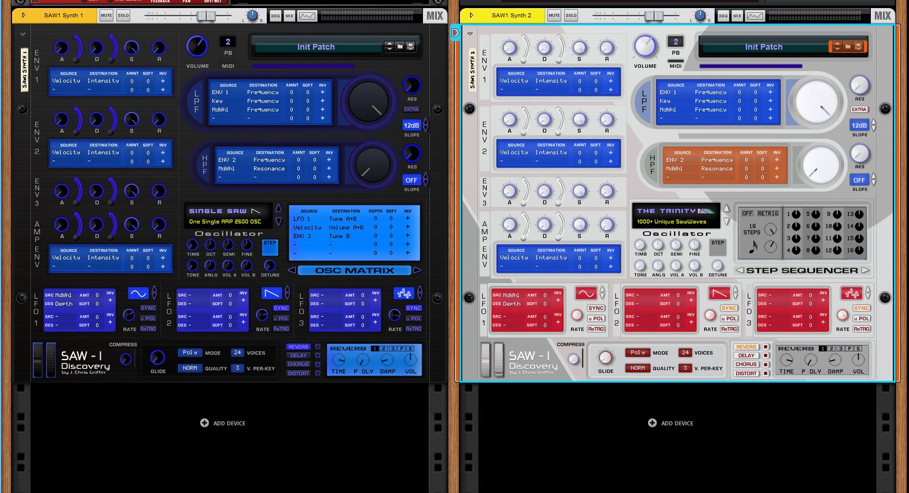This screenshot has height=493, width=909.
Task: Add device in right rack column
Action: pyautogui.click(x=671, y=423)
